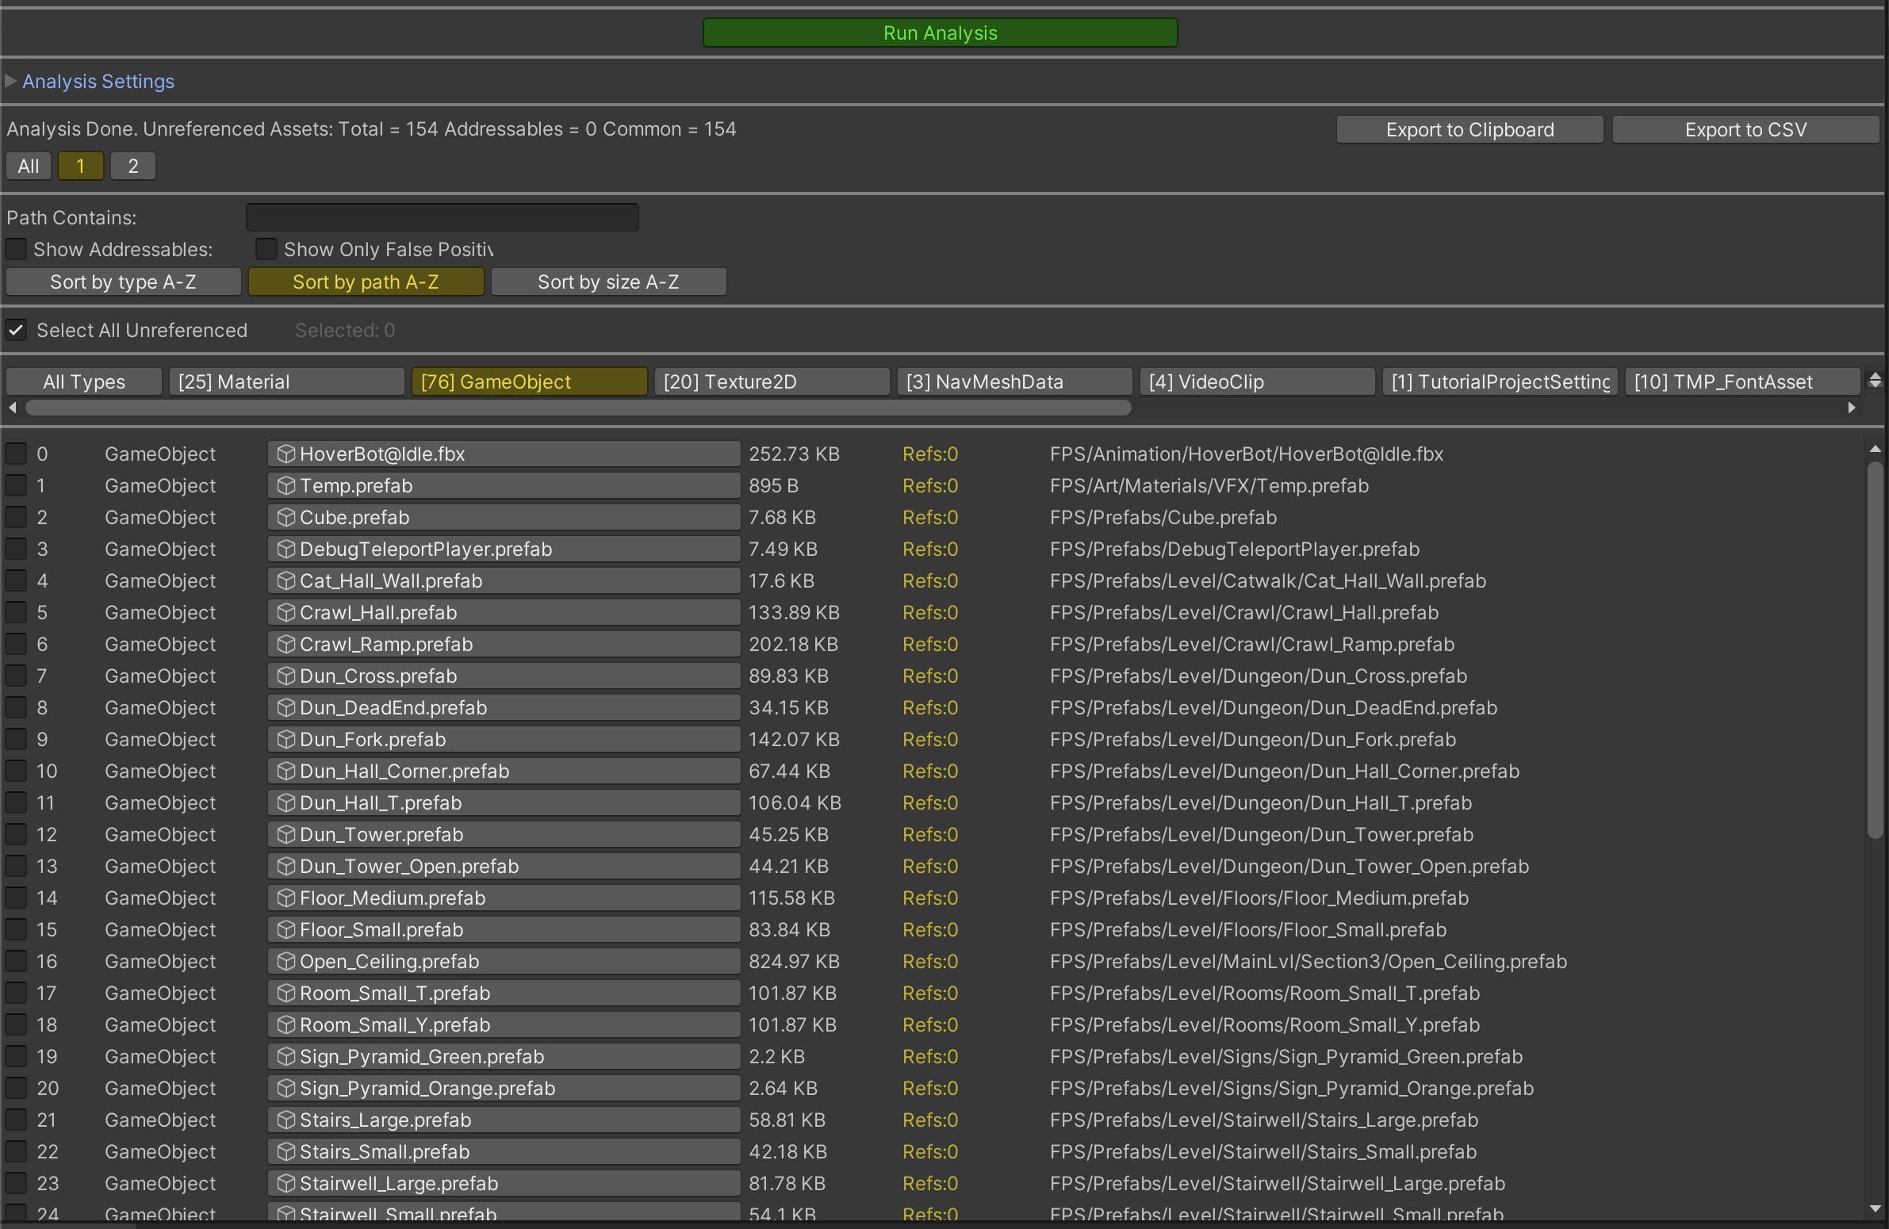Click the prefab icon of Dun_Fork.prefab
Screen dimensions: 1889x1229
285,740
